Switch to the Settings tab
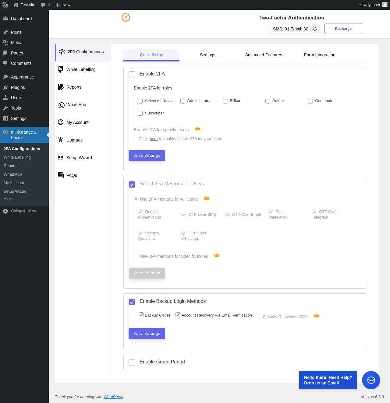This screenshot has height=403, width=390. [207, 55]
